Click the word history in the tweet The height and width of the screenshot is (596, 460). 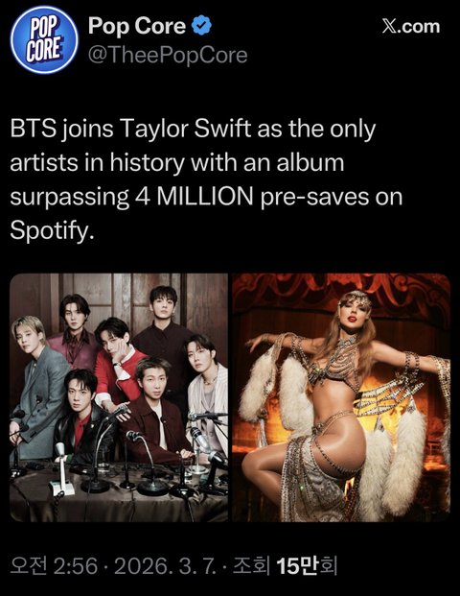(148, 163)
